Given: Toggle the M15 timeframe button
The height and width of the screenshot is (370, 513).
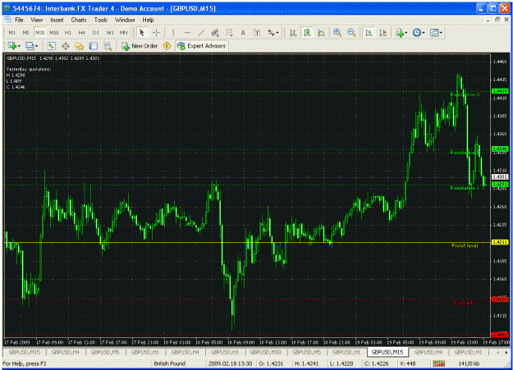Looking at the screenshot, I should 40,33.
